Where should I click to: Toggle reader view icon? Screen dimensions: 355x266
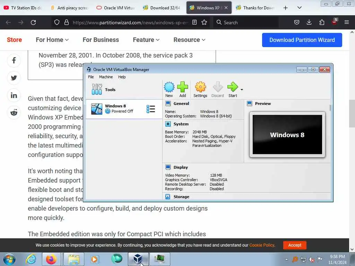(194, 22)
